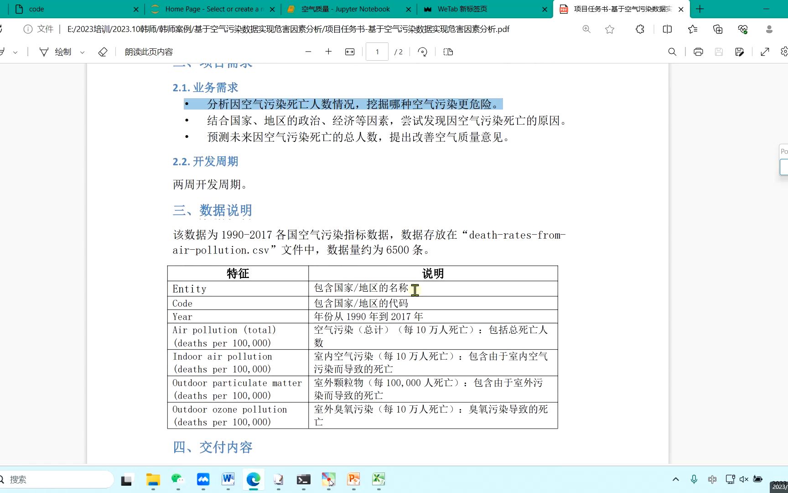This screenshot has width=788, height=493.
Task: Click the 三、数据说明 heading
Action: pyautogui.click(x=213, y=210)
